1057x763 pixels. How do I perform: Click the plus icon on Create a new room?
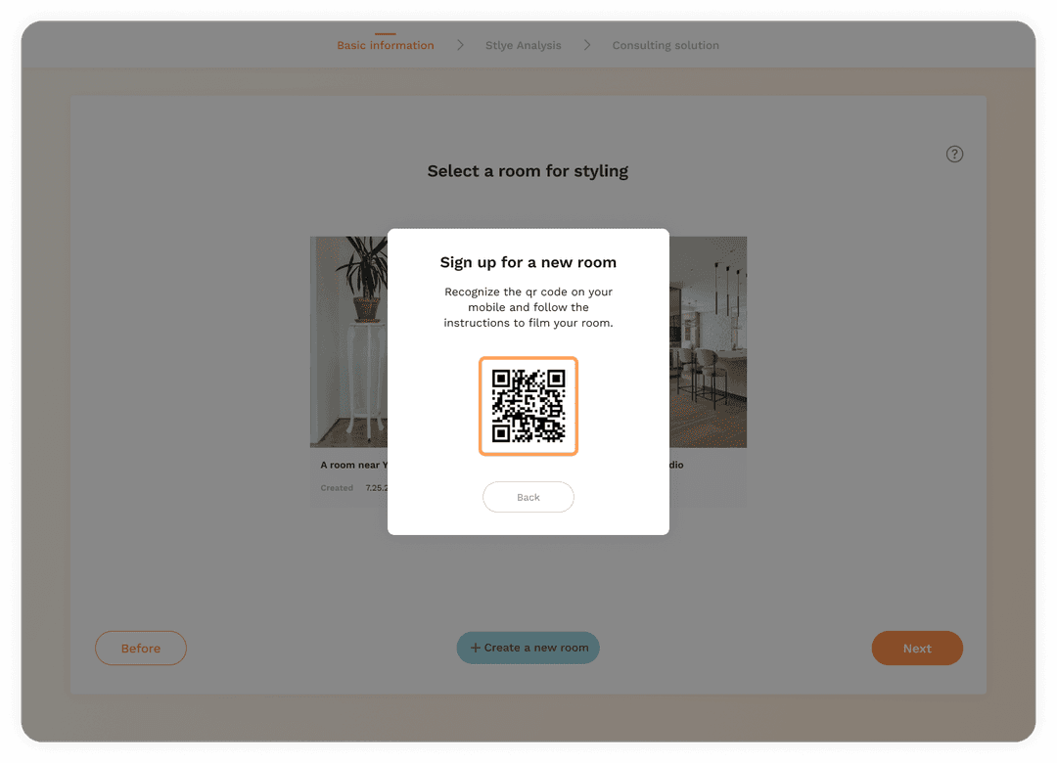(x=476, y=648)
